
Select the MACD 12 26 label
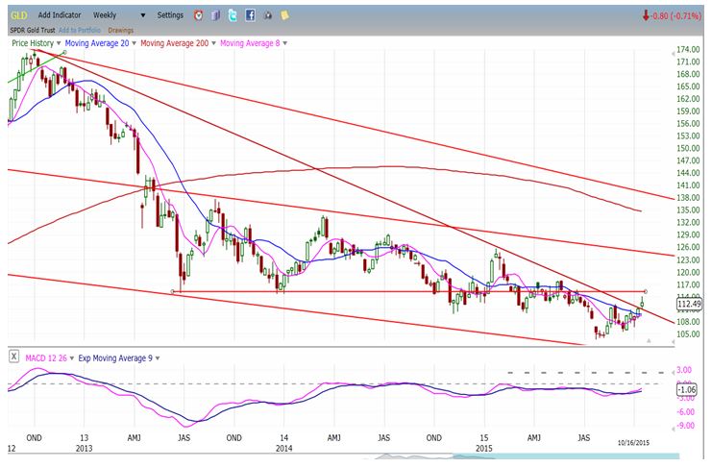pyautogui.click(x=46, y=358)
